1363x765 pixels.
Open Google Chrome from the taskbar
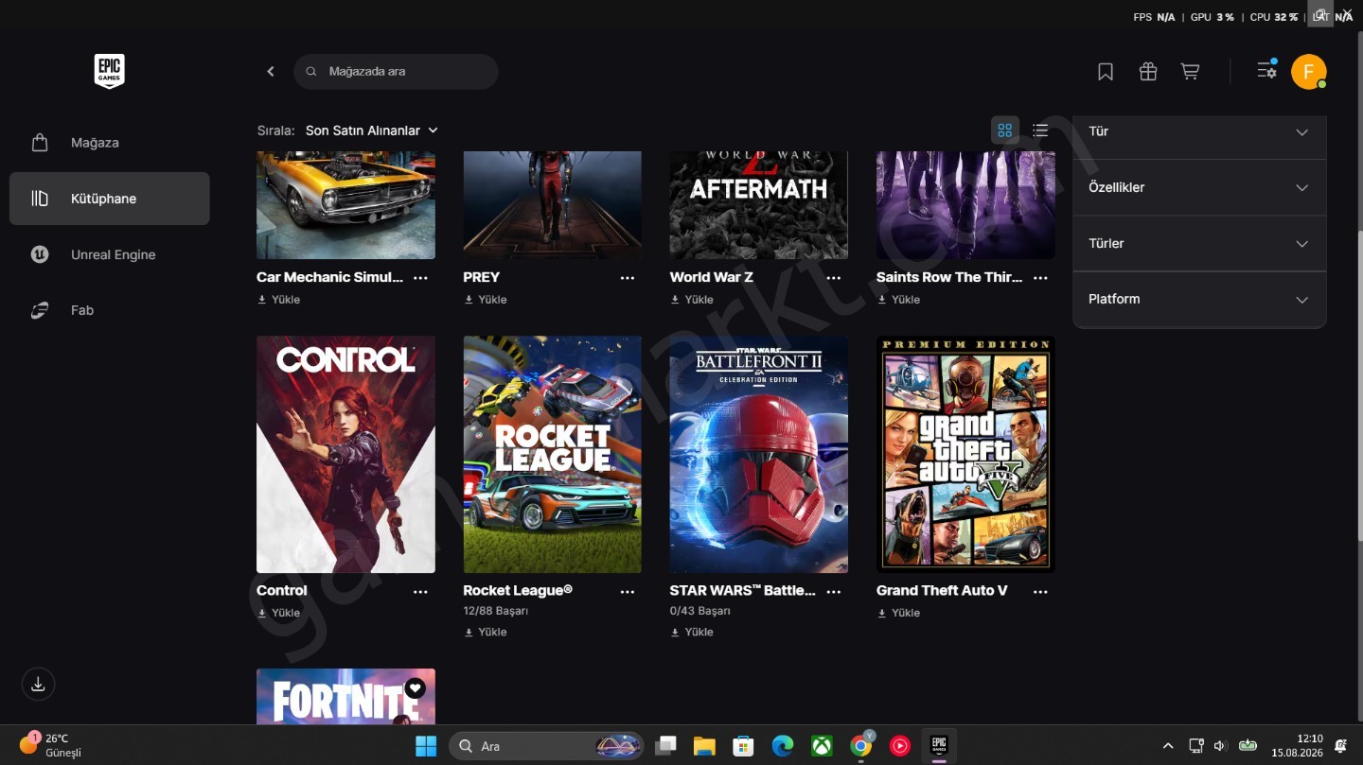[860, 746]
